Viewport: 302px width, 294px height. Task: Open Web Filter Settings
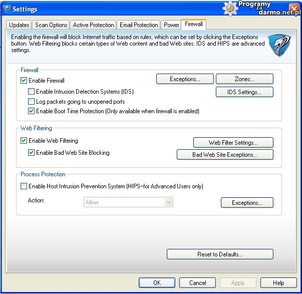[x=233, y=143]
